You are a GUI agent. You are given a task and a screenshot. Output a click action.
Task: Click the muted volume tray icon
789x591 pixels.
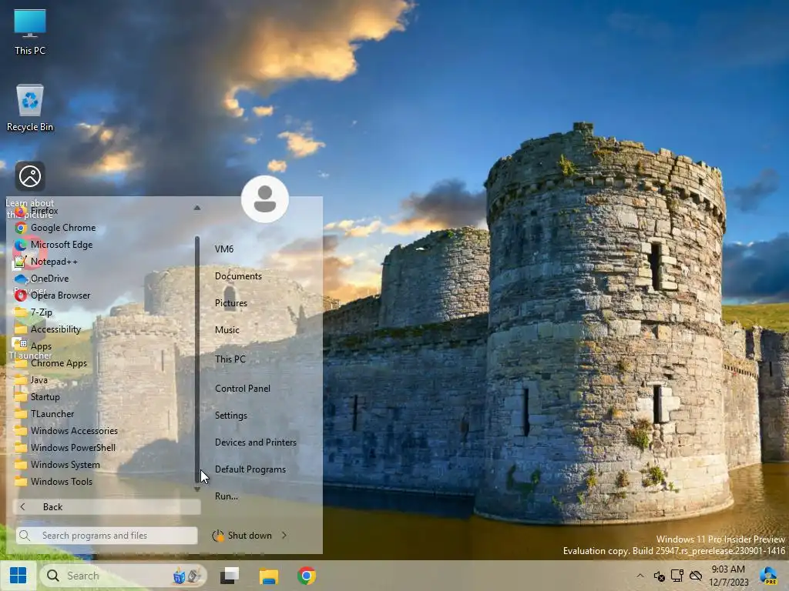(x=660, y=576)
